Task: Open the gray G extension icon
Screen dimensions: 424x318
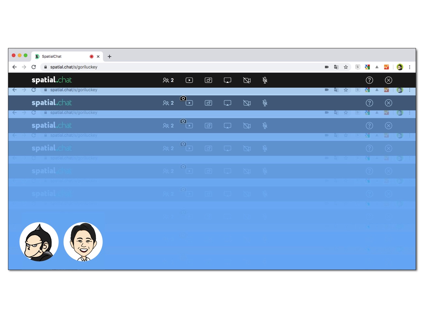Action: pos(358,67)
